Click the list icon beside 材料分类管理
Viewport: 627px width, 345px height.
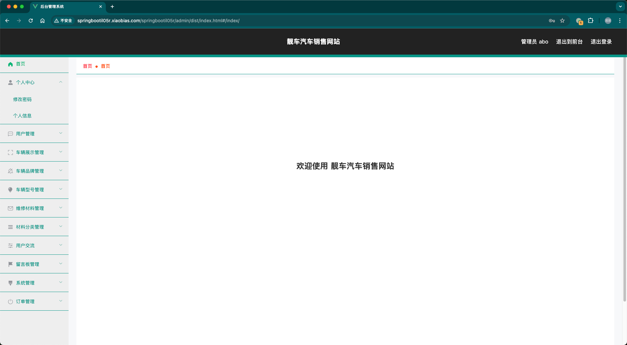10,227
